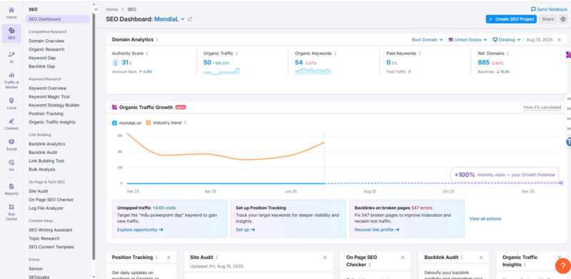
Task: Expand the MondiaL project dropdown
Action: (183, 19)
